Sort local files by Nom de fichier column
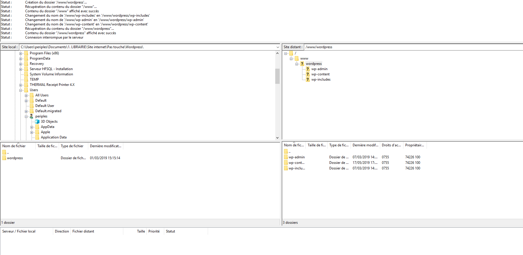Image resolution: width=523 pixels, height=255 pixels. click(18, 146)
